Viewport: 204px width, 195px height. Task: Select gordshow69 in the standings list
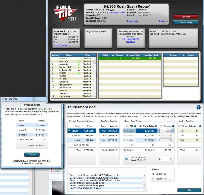click(72, 85)
